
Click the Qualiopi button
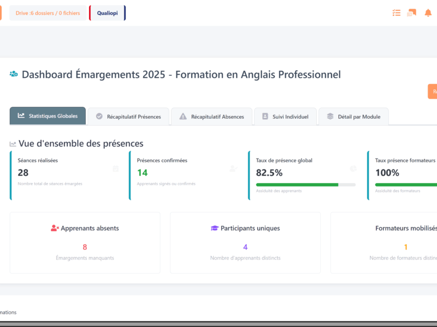107,13
